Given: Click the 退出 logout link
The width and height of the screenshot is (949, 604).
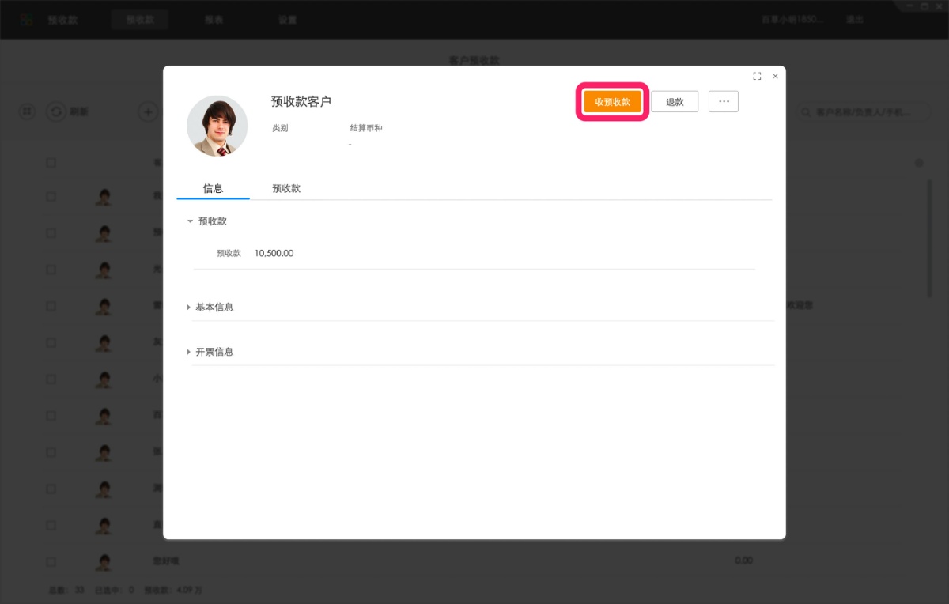Looking at the screenshot, I should (855, 20).
